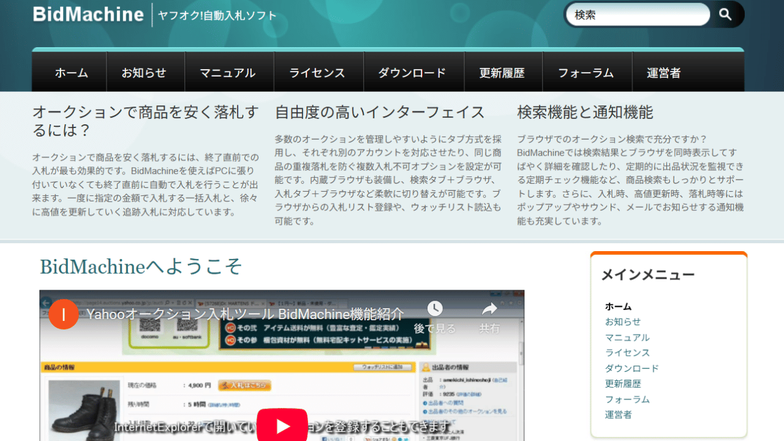Click the heading 自由度の高いインターフェイス
This screenshot has height=441, width=784.
[380, 112]
